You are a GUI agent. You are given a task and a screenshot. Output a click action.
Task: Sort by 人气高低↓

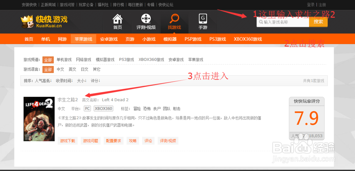tap(43, 81)
